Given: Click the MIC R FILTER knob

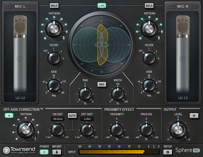Looking at the screenshot, I should click(149, 58).
